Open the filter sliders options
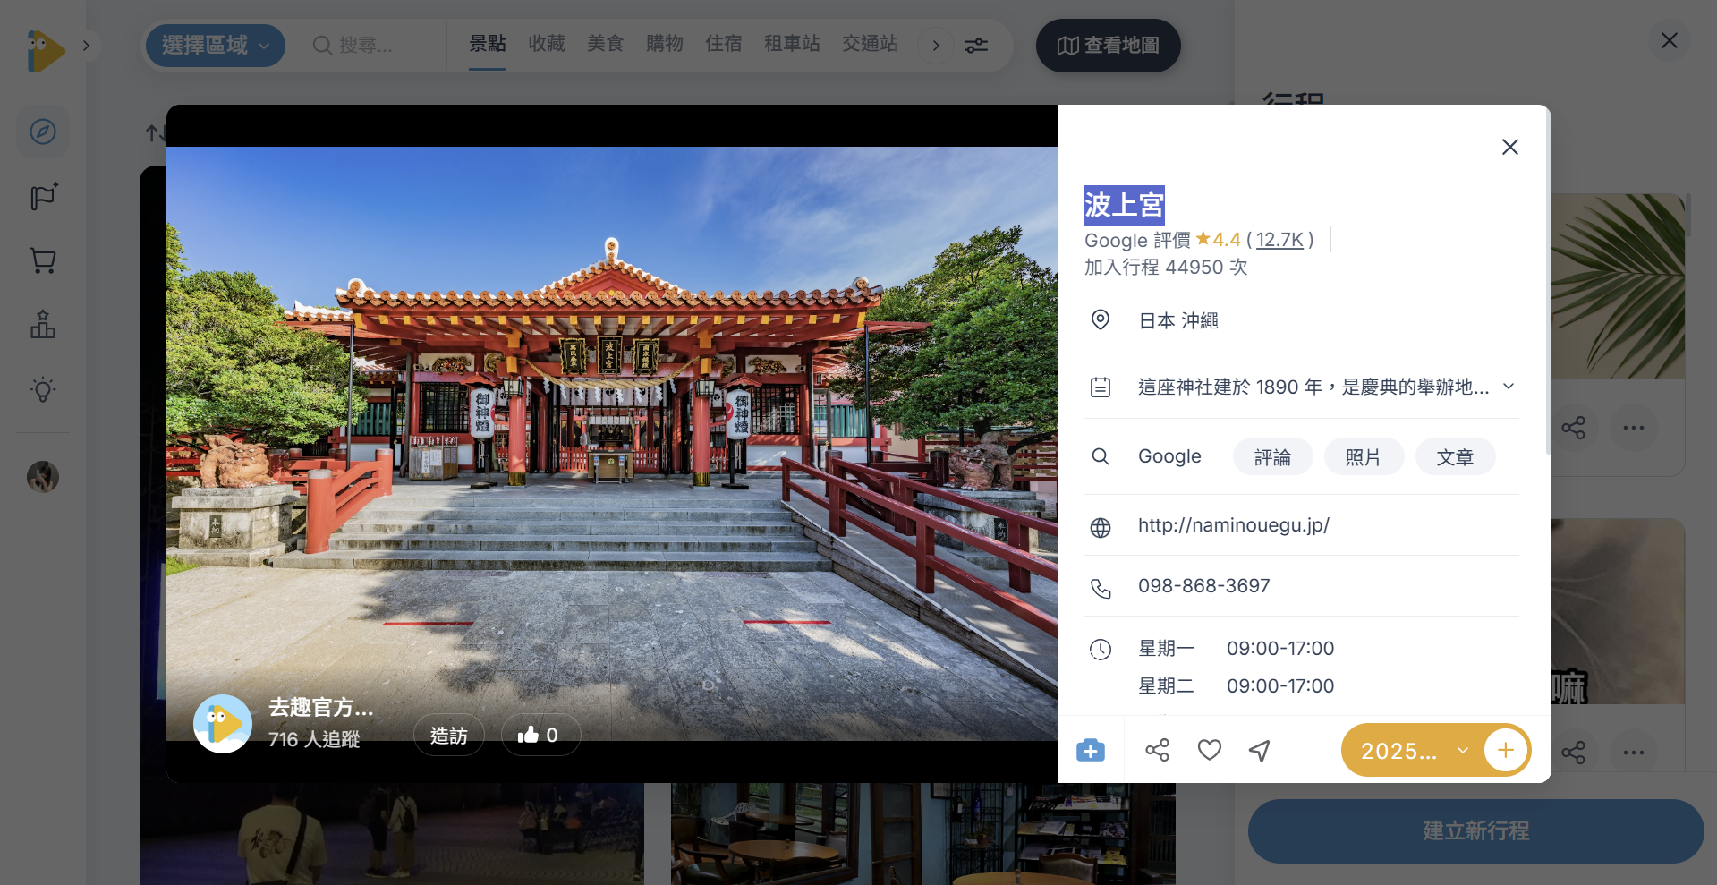Screen dimensions: 1717x885 pyautogui.click(x=976, y=46)
